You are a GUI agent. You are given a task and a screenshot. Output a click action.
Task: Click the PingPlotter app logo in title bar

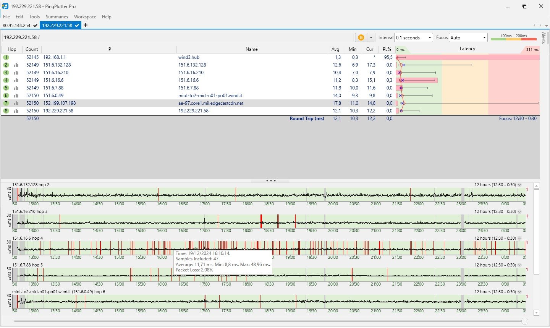tap(5, 6)
